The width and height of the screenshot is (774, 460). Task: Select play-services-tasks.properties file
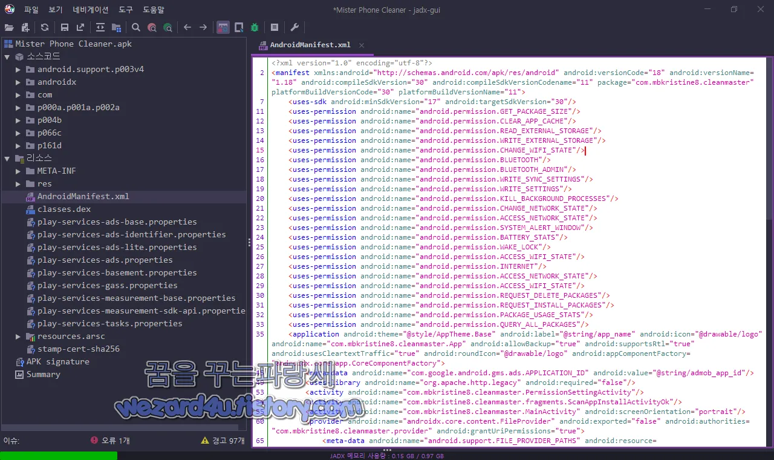110,324
